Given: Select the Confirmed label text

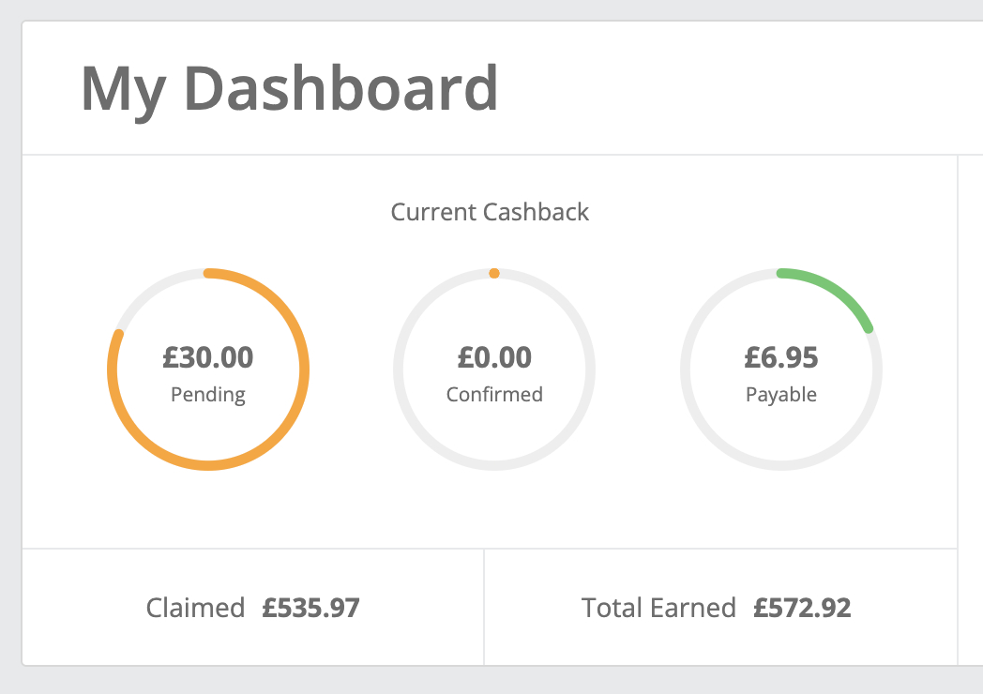Looking at the screenshot, I should pyautogui.click(x=494, y=395).
